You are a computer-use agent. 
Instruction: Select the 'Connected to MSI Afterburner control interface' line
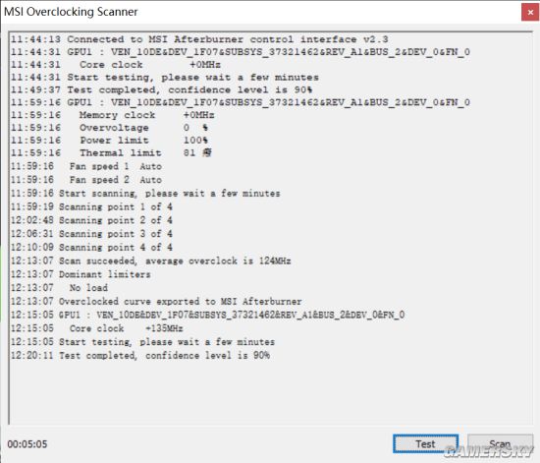(x=199, y=39)
